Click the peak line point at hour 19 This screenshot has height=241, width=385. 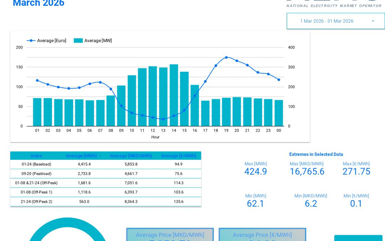(226, 57)
